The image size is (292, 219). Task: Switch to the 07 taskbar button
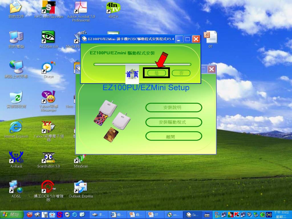tap(155, 215)
